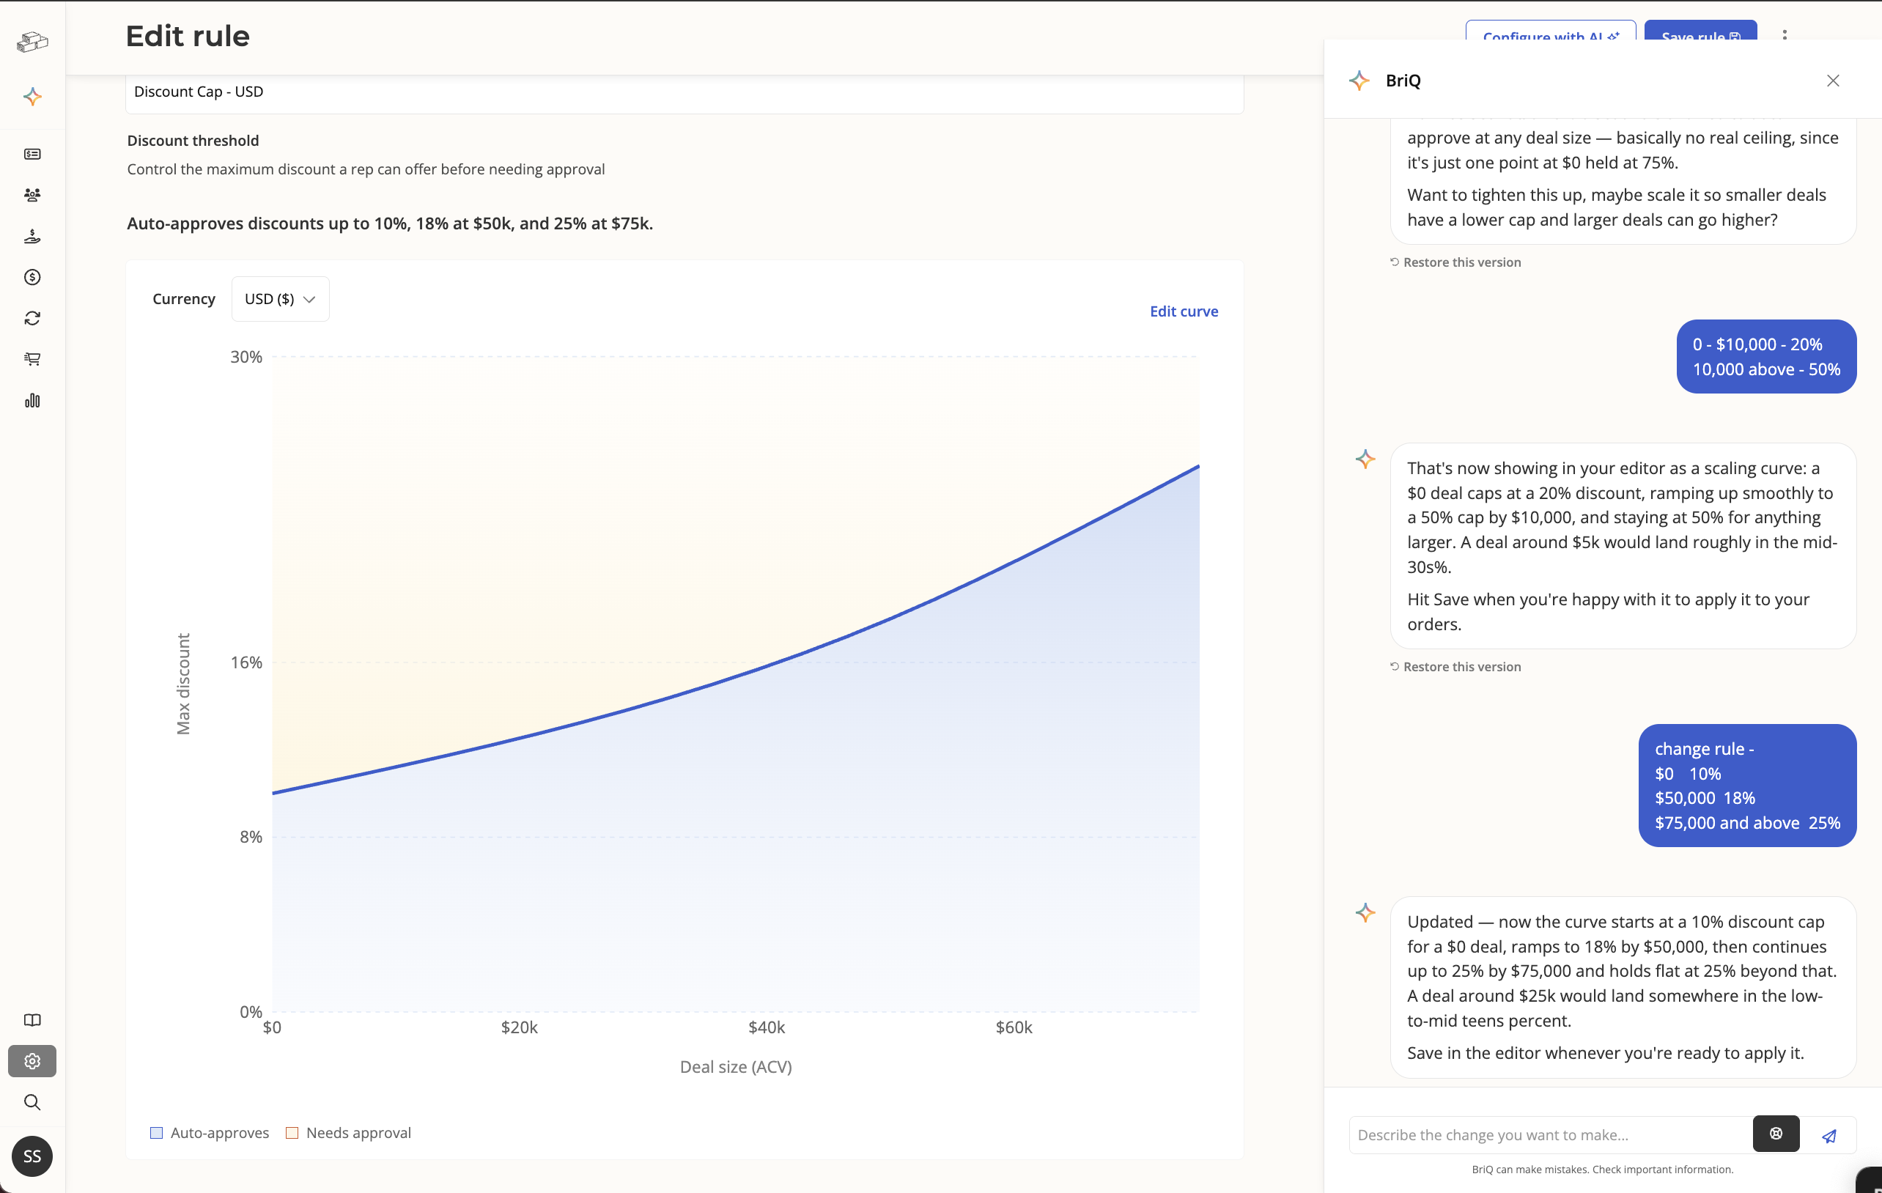The image size is (1882, 1193).
Task: Restore version below the scaling curve message
Action: [x=1455, y=667]
